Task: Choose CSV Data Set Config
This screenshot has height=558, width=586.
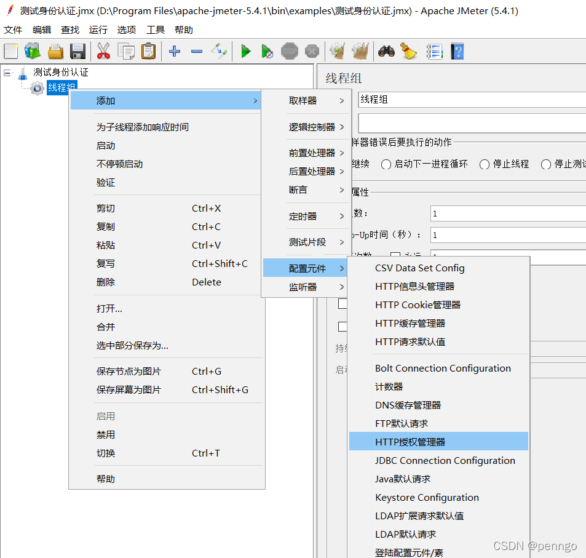Action: (438, 268)
